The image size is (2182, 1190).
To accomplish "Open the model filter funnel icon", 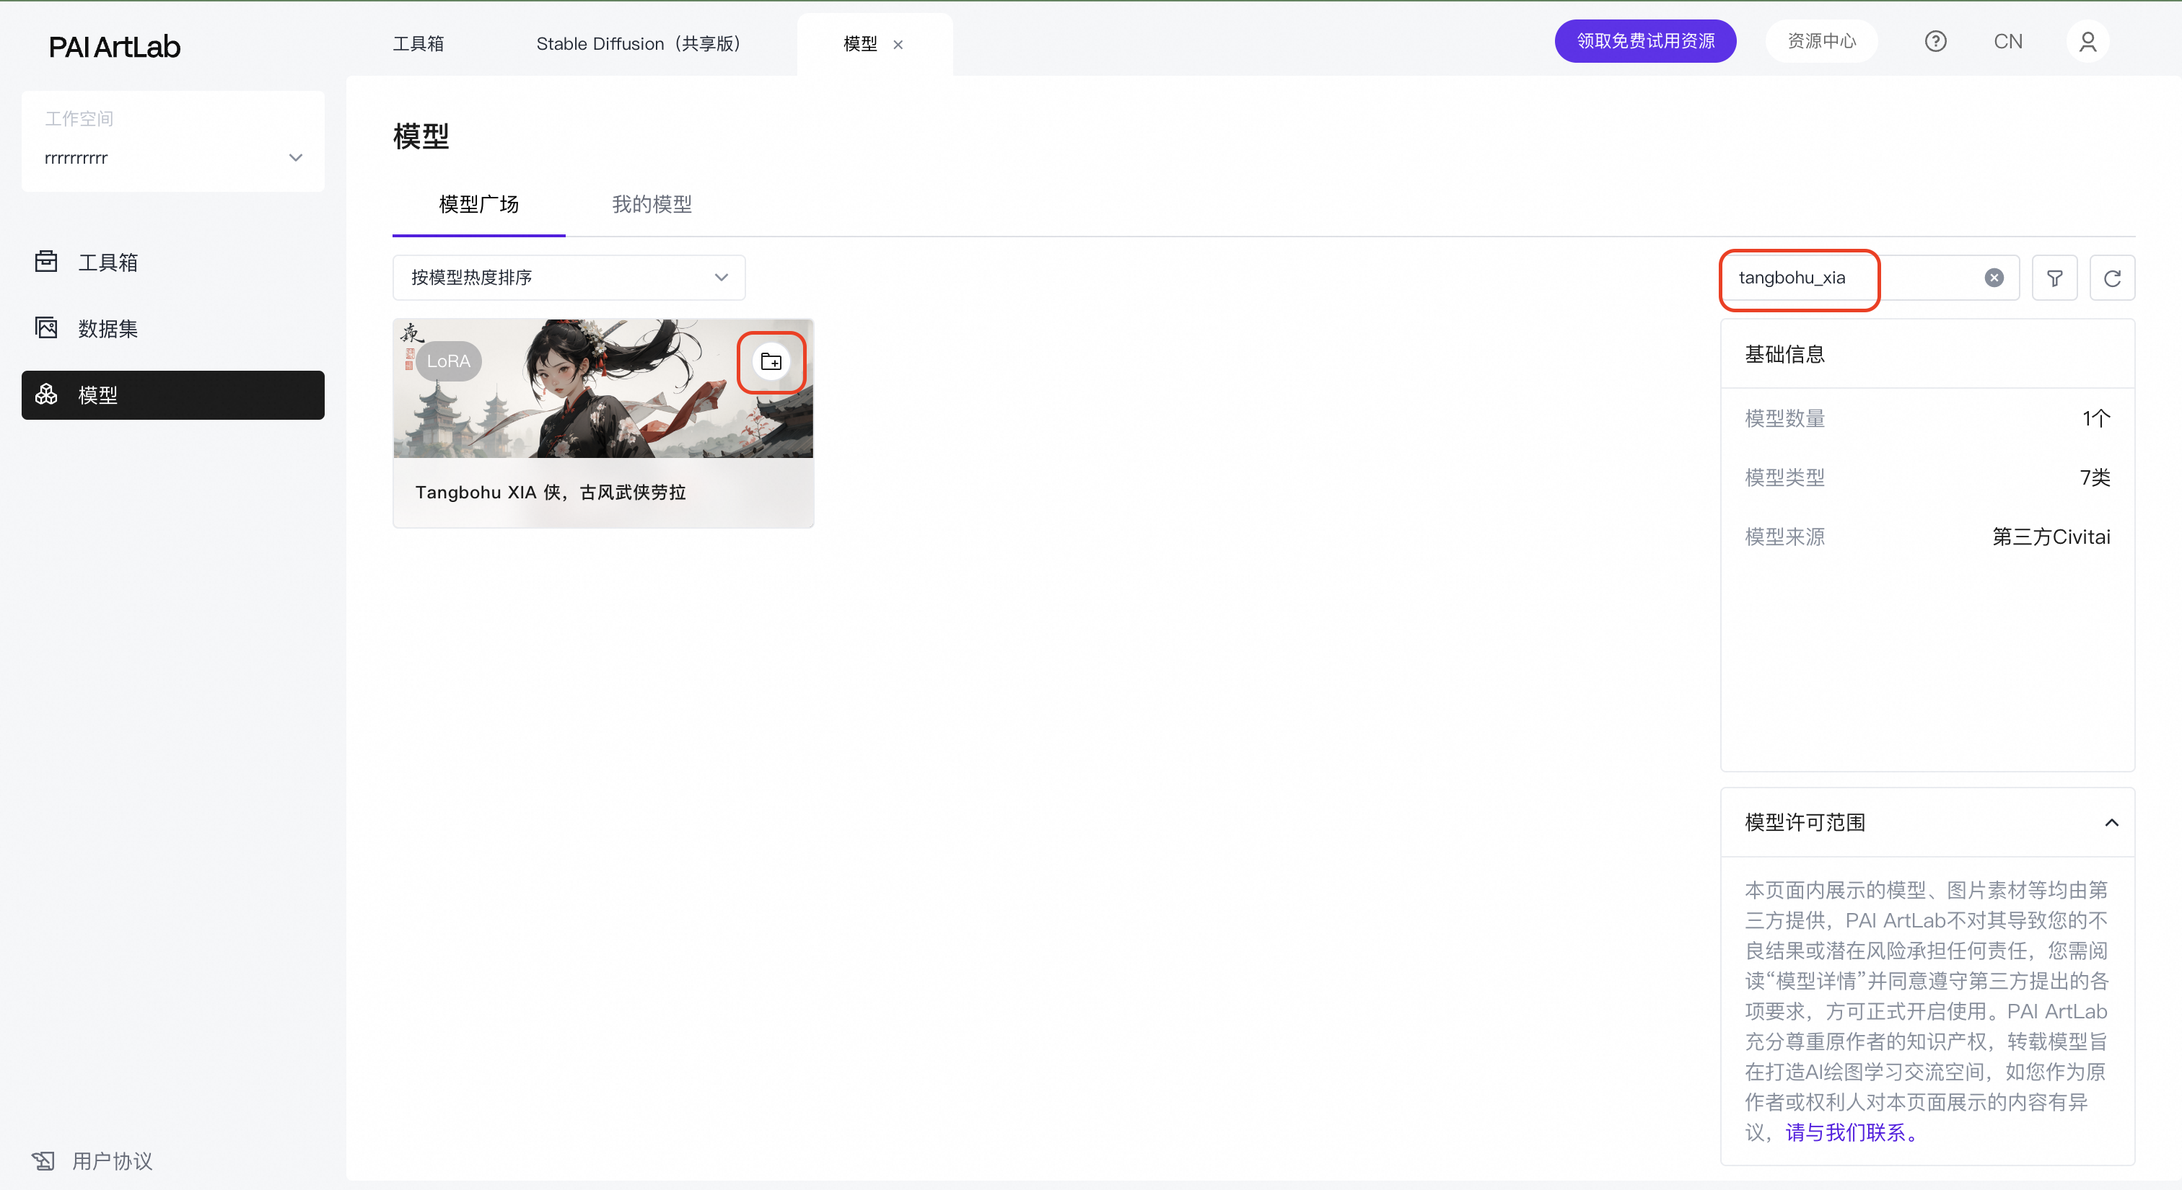I will [2054, 278].
